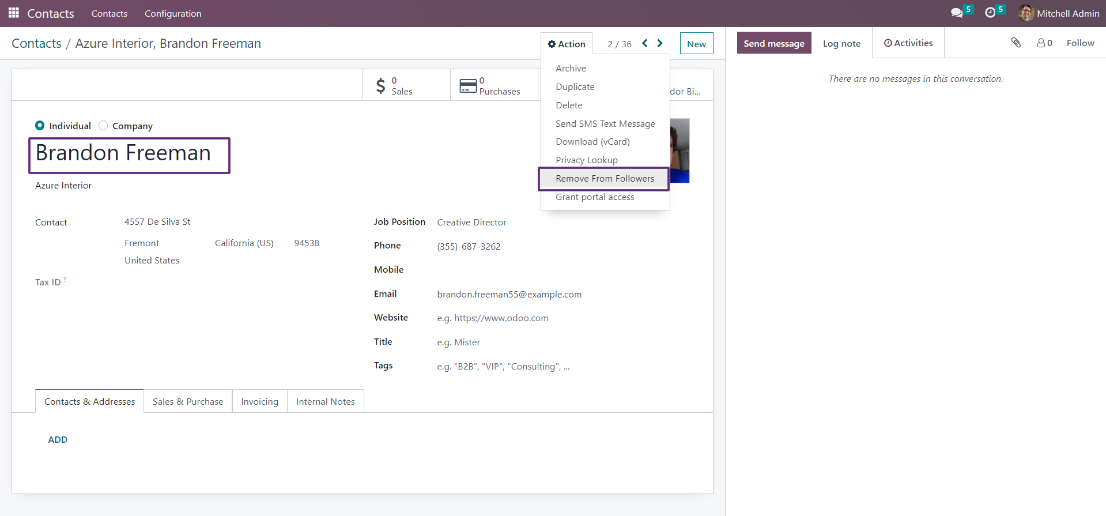Click Mitchell Admin's avatar
Screen dimensions: 1106x516
coord(1026,13)
